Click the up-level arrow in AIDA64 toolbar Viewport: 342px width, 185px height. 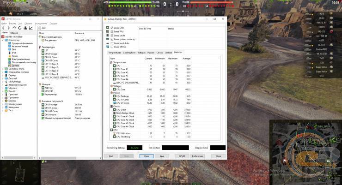14,28
